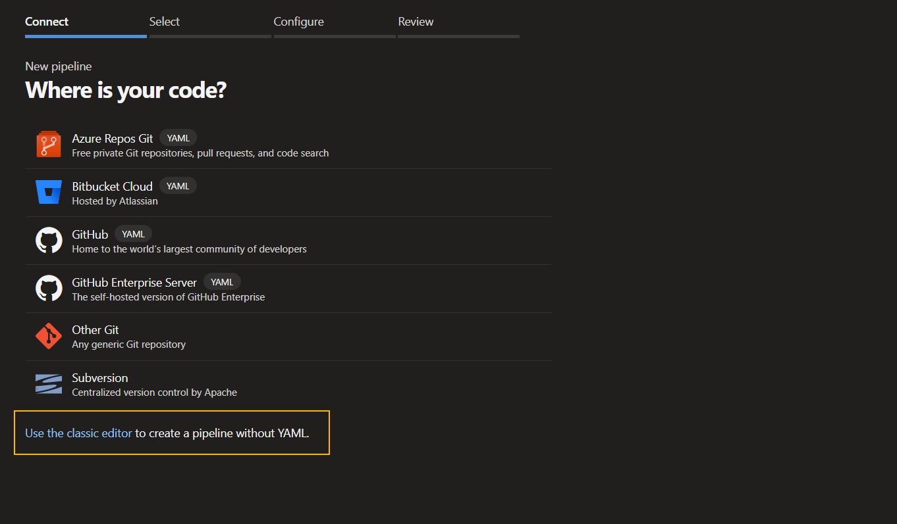
Task: Click the GitHub Enterprise Server octocat icon
Action: (49, 289)
